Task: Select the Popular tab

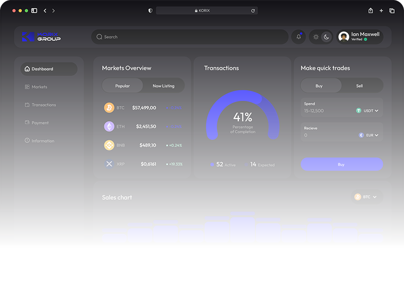Action: point(122,86)
